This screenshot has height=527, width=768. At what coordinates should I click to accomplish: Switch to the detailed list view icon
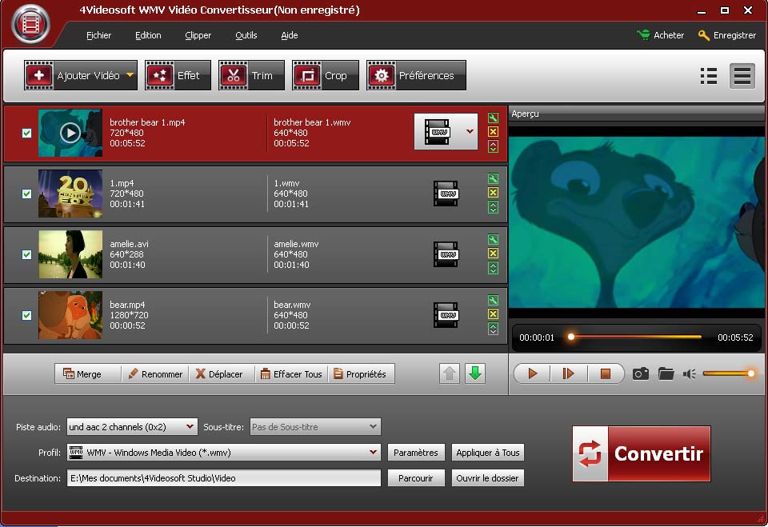pyautogui.click(x=708, y=76)
